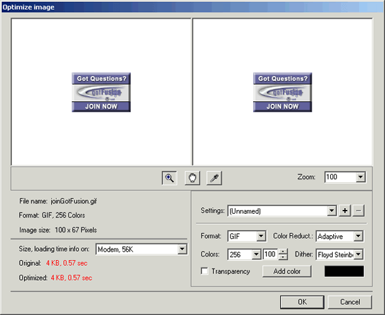Open the Colors 256 dropdown

click(x=256, y=254)
